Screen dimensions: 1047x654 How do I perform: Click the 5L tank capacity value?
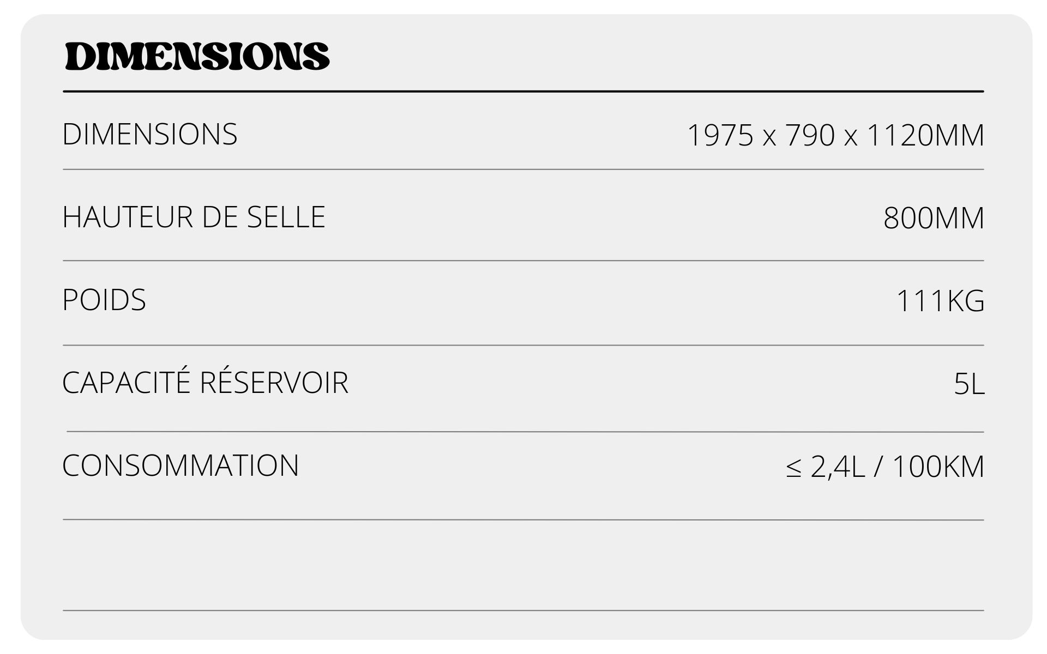point(969,384)
